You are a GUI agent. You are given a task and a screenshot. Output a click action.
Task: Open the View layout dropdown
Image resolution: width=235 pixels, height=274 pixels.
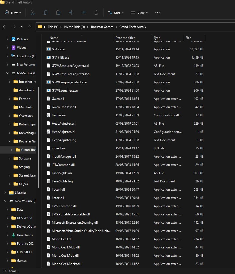[x=139, y=13]
